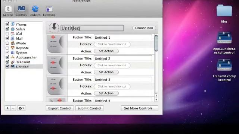Click the Submit Control button
This screenshot has width=239, height=134.
coord(89,108)
